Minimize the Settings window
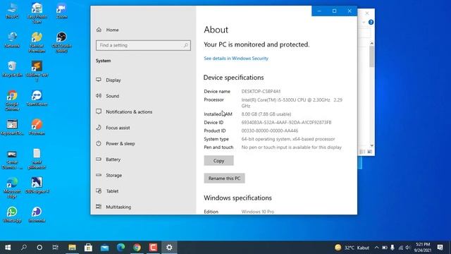The height and width of the screenshot is (254, 451). [x=319, y=11]
